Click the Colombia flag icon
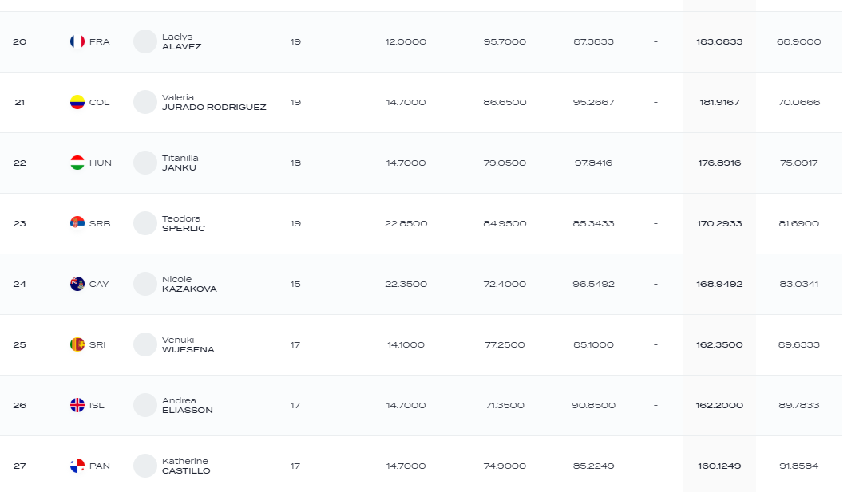 click(77, 102)
